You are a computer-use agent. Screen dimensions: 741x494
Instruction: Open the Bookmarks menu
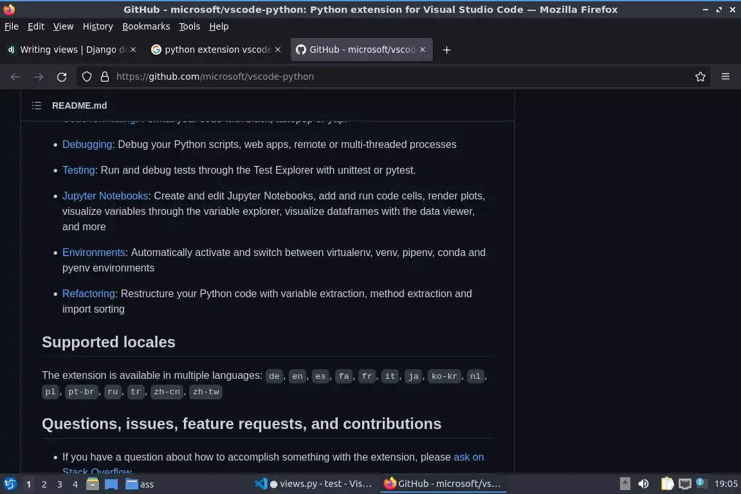pos(146,26)
